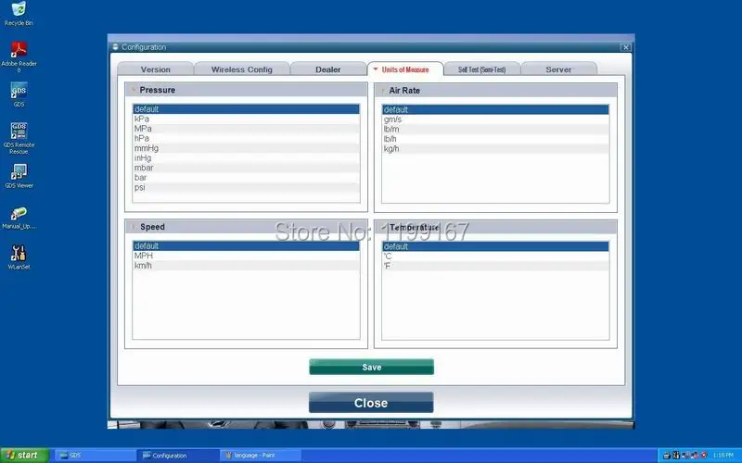Viewport: 742px width, 463px height.
Task: Click the Pressure section header
Action: (x=246, y=90)
